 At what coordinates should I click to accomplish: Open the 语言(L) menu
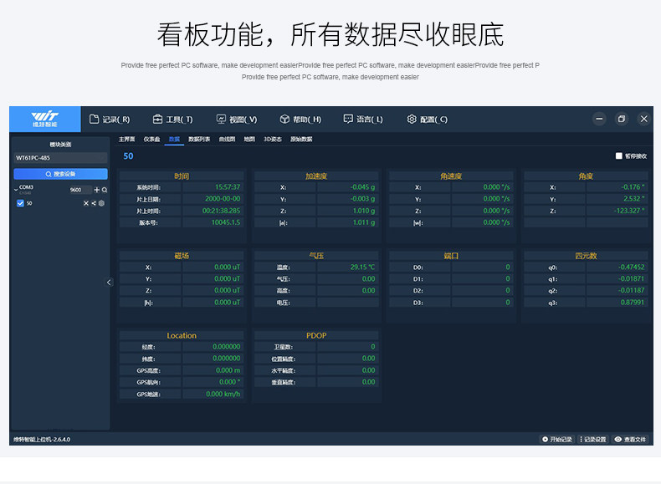click(363, 120)
